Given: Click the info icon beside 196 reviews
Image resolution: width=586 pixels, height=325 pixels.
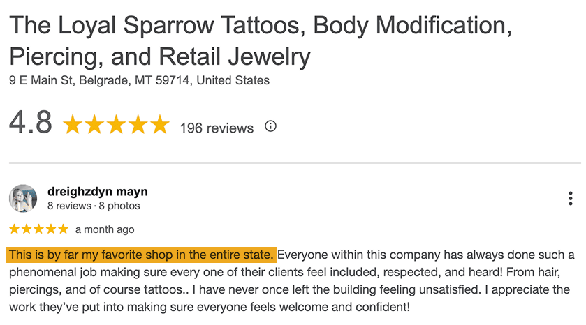Looking at the screenshot, I should (x=271, y=127).
